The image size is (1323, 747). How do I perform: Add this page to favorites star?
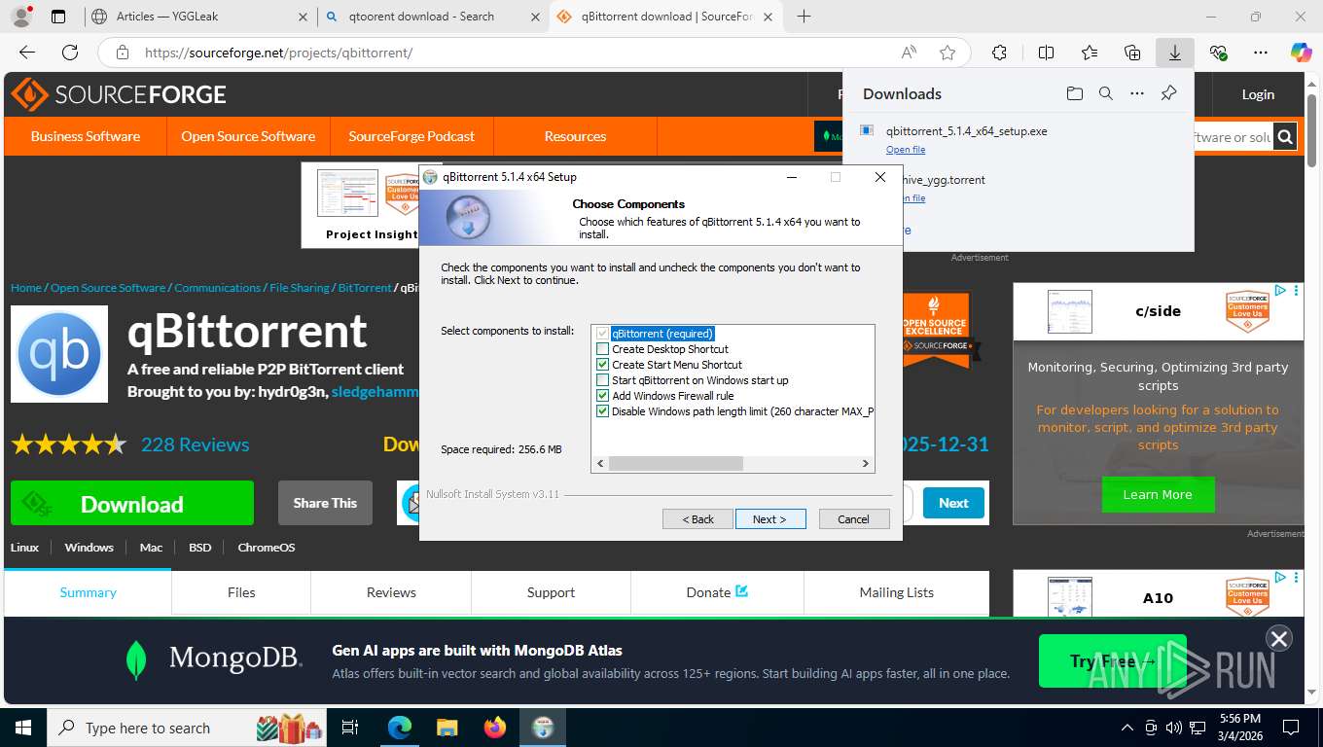click(x=948, y=53)
